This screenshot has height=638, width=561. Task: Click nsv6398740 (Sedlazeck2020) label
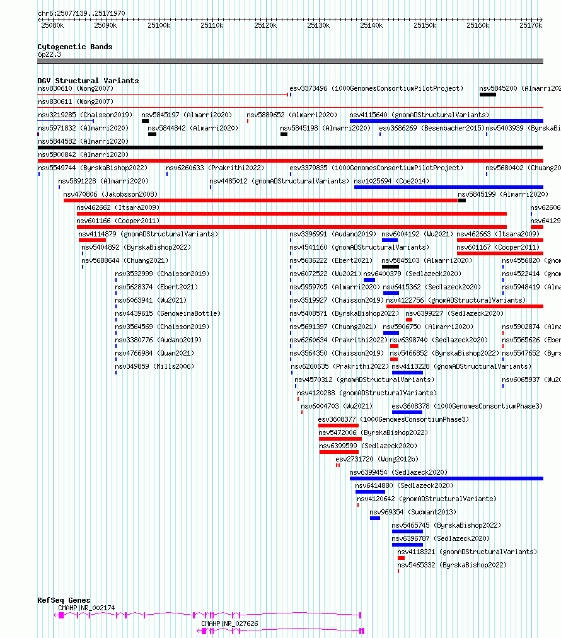pos(439,340)
